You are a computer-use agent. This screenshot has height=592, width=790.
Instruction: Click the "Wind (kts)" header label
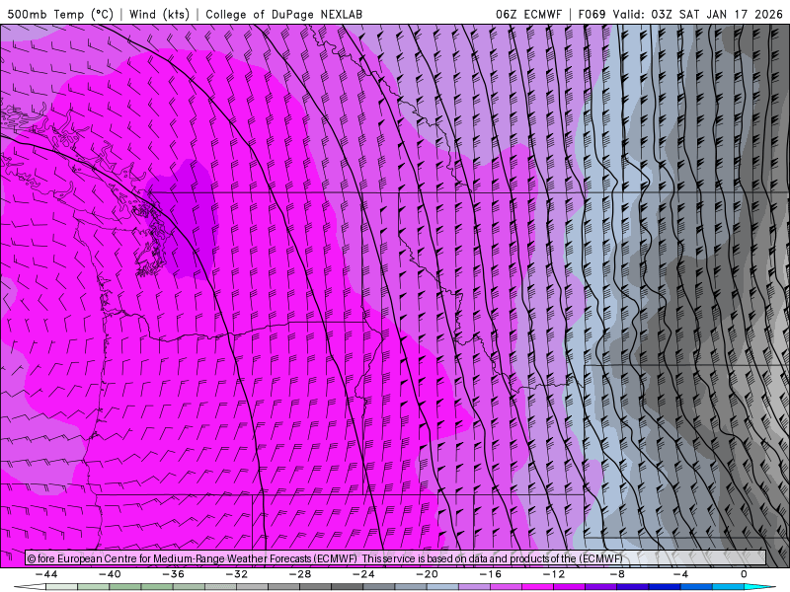click(x=159, y=14)
